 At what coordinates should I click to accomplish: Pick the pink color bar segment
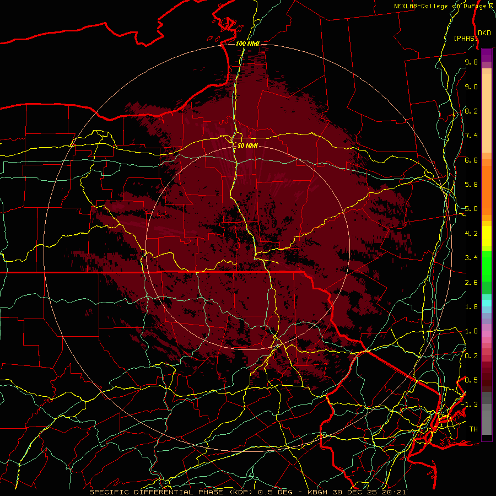pos(487,334)
